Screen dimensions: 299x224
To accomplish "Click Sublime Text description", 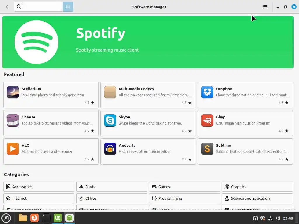I will pos(252,151).
